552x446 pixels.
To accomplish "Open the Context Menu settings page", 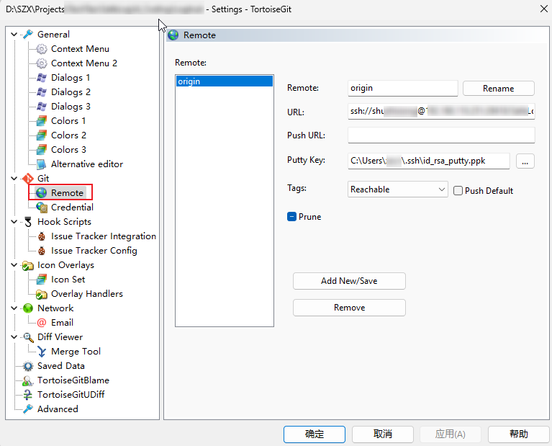I will (80, 49).
